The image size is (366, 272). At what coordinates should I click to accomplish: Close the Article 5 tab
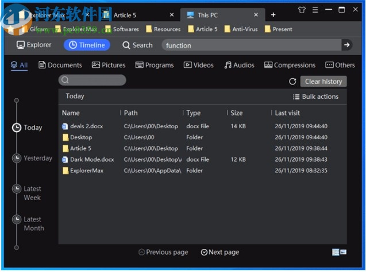172,15
